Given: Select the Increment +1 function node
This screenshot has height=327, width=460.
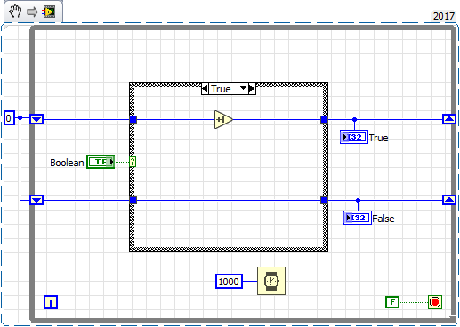Looking at the screenshot, I should pyautogui.click(x=223, y=120).
